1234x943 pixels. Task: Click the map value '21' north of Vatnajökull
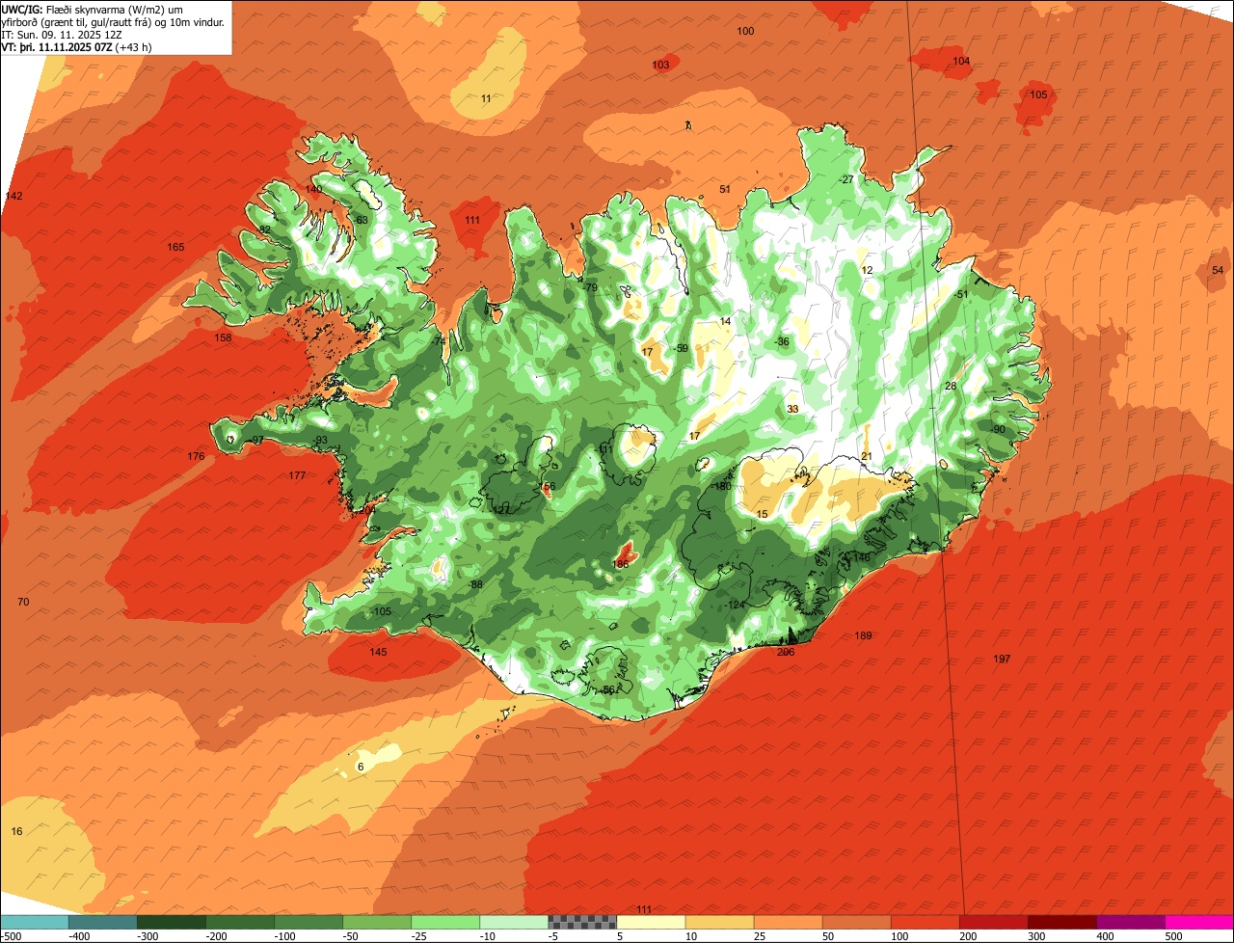pyautogui.click(x=866, y=456)
